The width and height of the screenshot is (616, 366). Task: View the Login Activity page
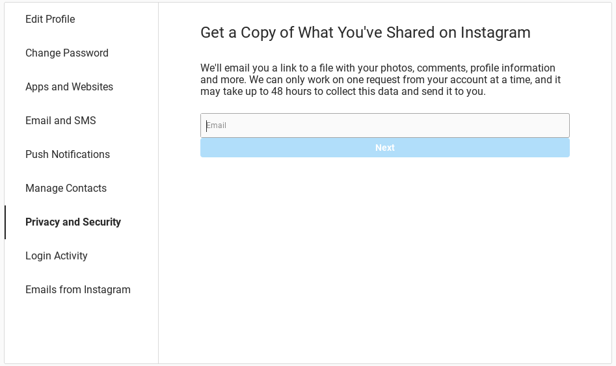(x=57, y=256)
